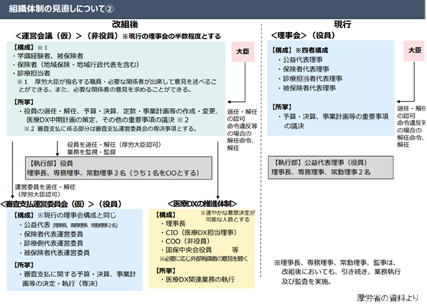Click 役員を選任・解任(厚労大臣認可) label
Screen dimensions: 427x306
[114, 145]
